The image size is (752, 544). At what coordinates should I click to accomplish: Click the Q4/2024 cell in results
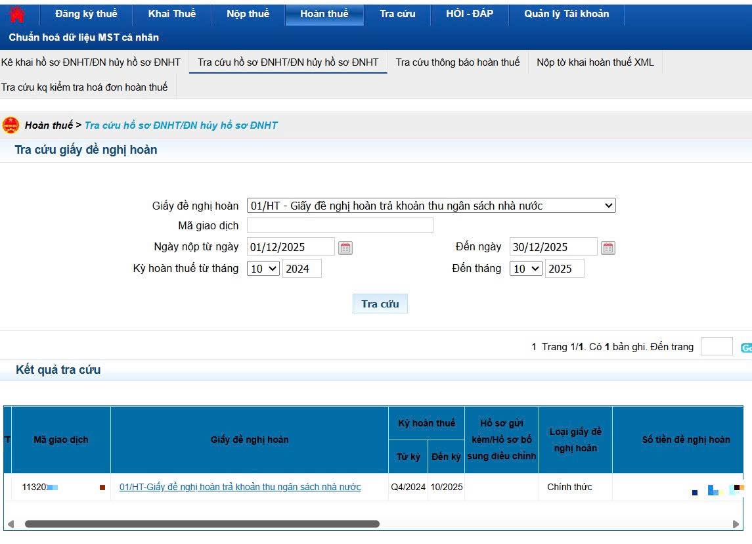click(408, 487)
